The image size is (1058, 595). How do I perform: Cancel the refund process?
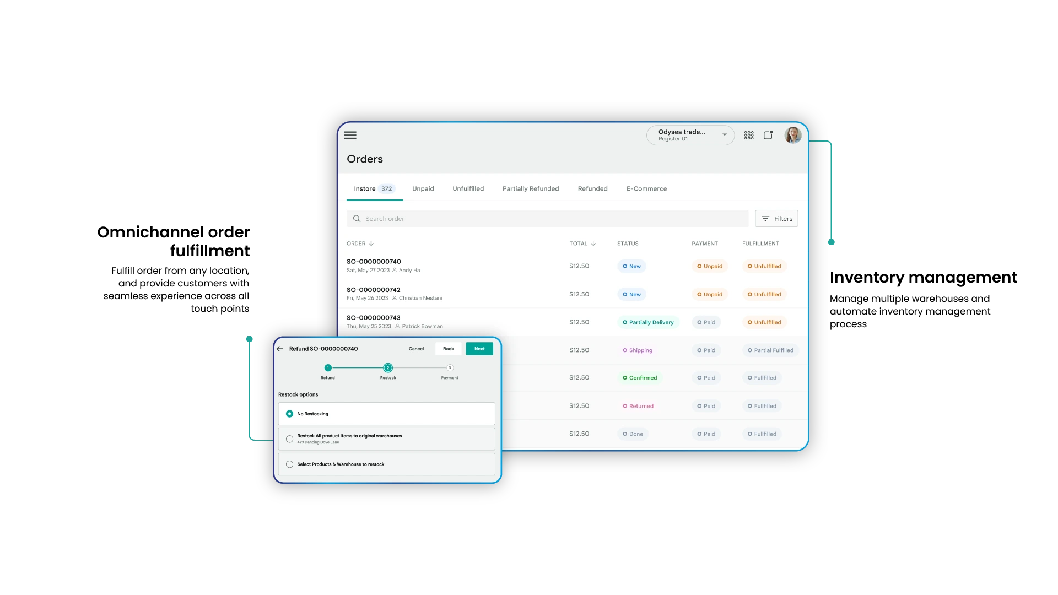(416, 349)
